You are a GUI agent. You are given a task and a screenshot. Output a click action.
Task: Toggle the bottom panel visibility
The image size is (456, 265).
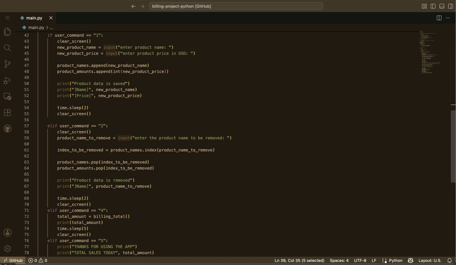click(x=442, y=6)
